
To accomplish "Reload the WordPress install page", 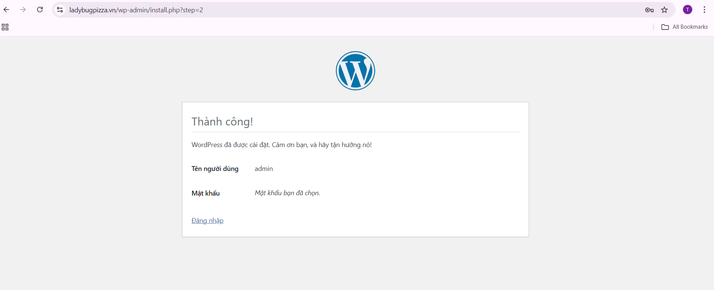I will (40, 10).
